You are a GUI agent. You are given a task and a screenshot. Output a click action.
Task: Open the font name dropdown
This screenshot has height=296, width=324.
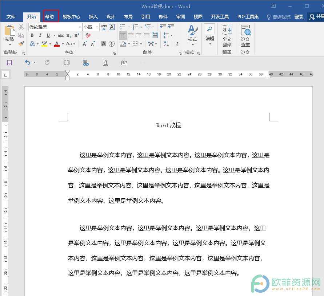click(x=80, y=27)
